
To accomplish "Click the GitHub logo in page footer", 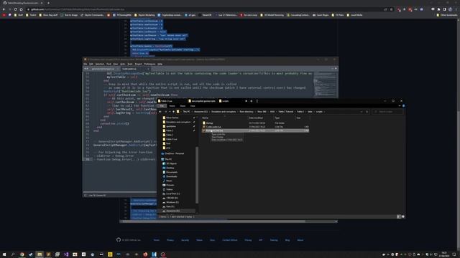I will 119,240.
